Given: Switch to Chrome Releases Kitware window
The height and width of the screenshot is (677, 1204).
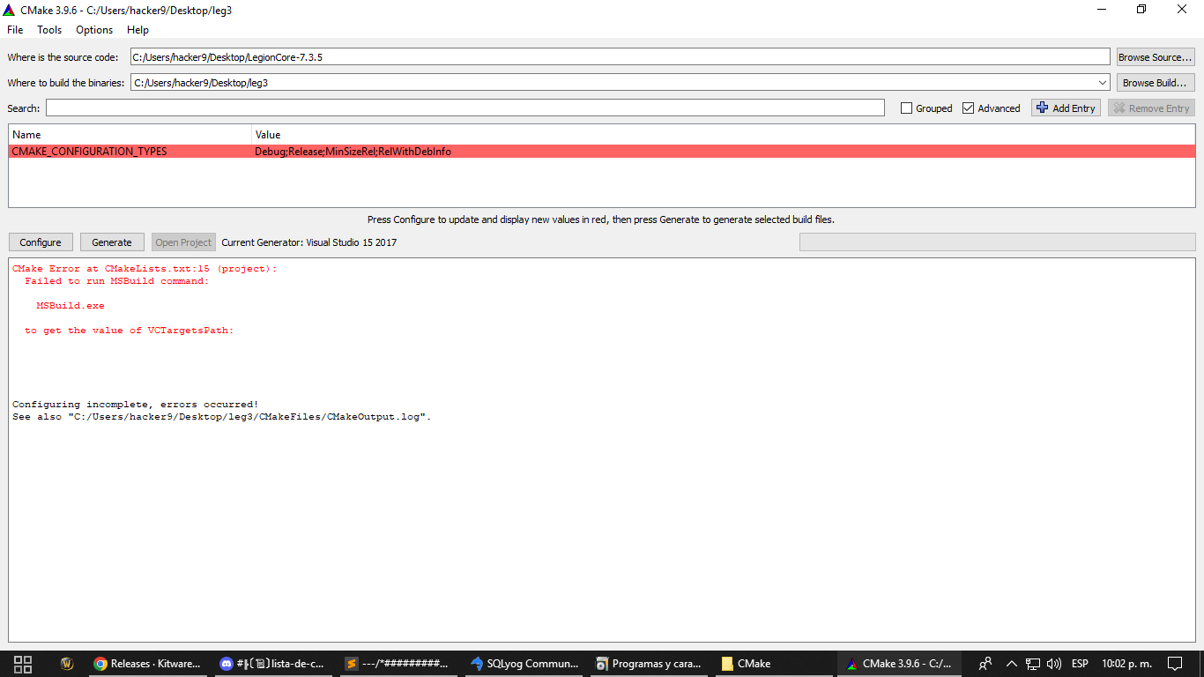Looking at the screenshot, I should point(148,664).
